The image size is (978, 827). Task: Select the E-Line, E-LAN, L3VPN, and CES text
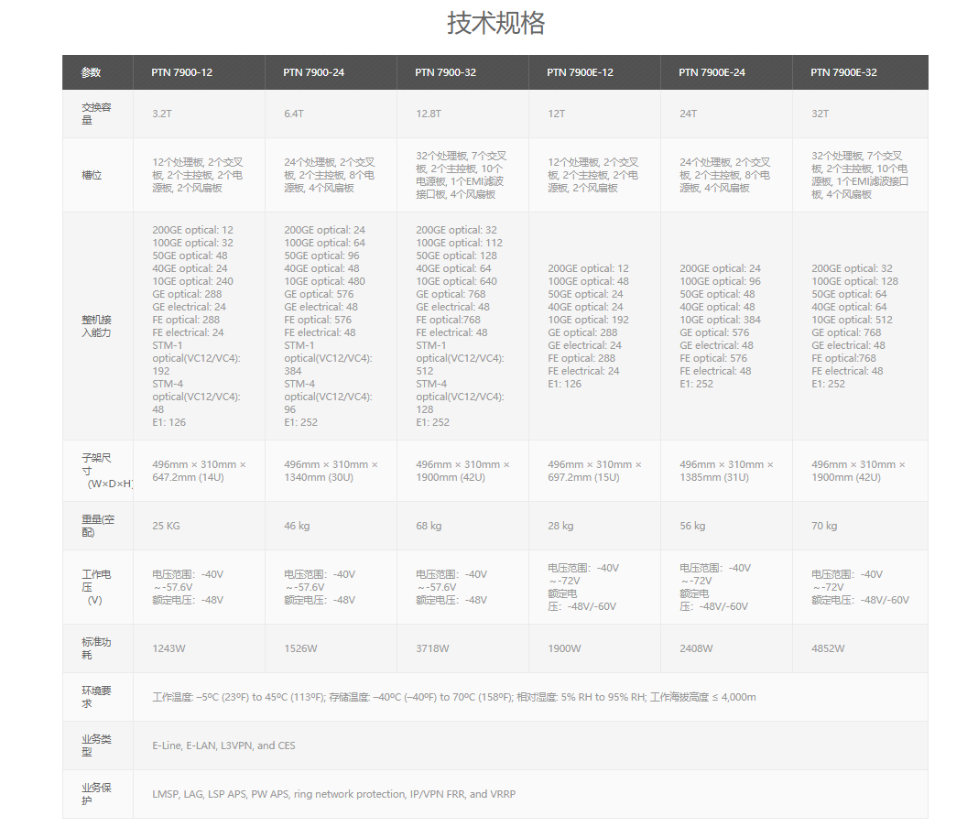[224, 745]
